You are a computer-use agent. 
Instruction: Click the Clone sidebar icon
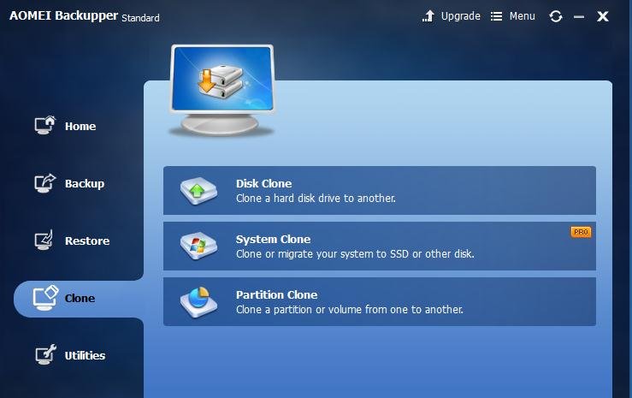click(x=45, y=298)
